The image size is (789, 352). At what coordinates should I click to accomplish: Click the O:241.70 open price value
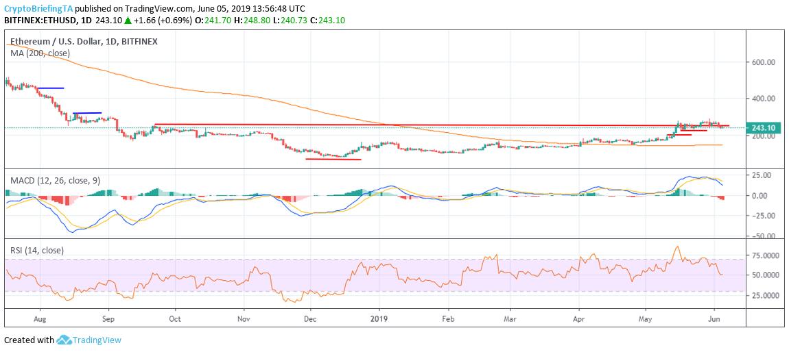tap(213, 21)
